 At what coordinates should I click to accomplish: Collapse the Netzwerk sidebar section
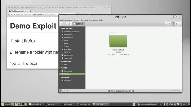pyautogui.click(x=60, y=77)
